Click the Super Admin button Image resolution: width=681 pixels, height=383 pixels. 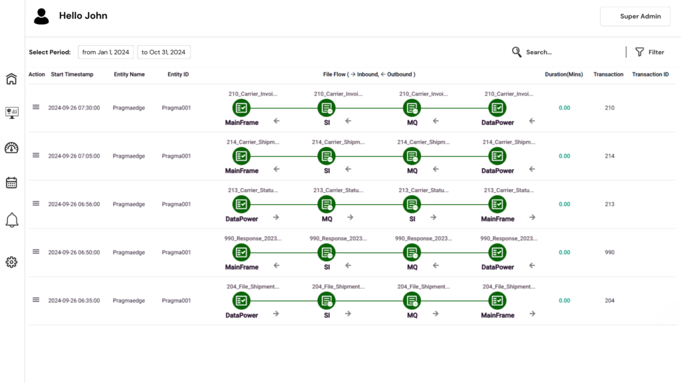click(x=635, y=16)
